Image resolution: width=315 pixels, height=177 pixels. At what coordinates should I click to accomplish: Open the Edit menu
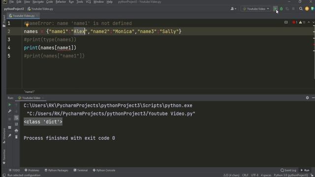[x=19, y=2]
